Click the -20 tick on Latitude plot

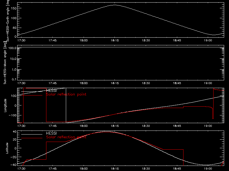point(13,157)
